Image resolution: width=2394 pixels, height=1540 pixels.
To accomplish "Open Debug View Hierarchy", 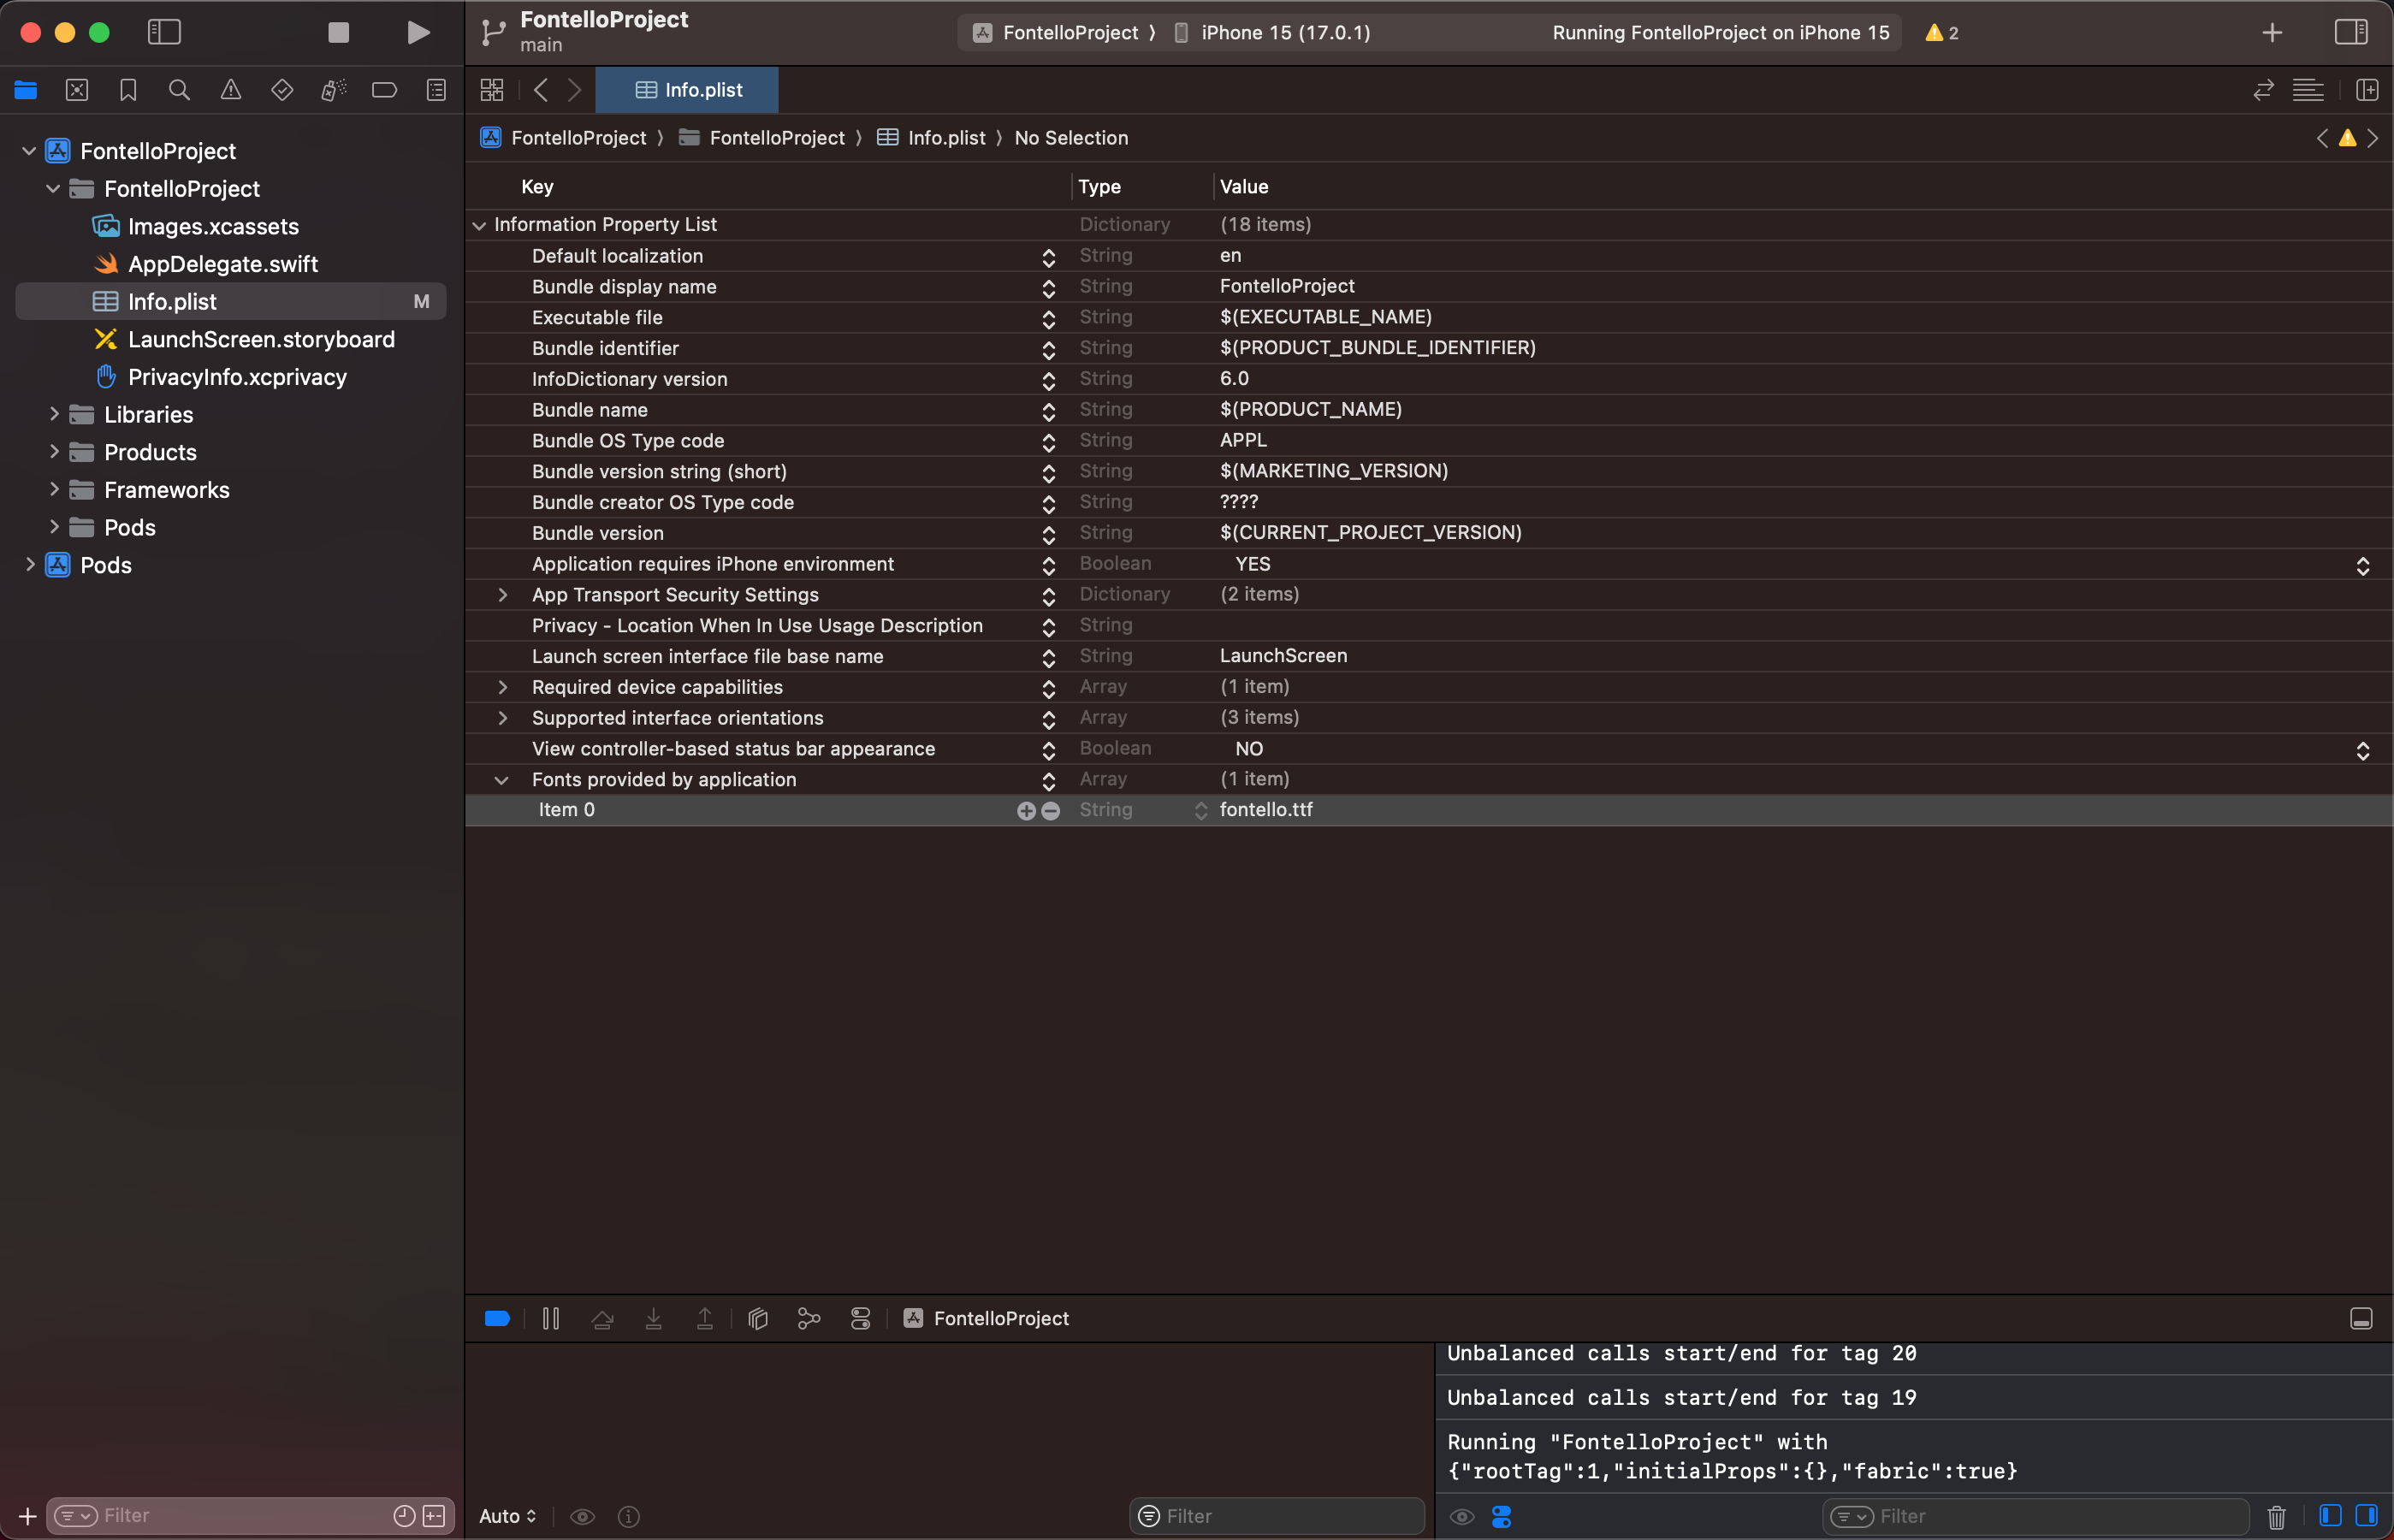I will (758, 1318).
